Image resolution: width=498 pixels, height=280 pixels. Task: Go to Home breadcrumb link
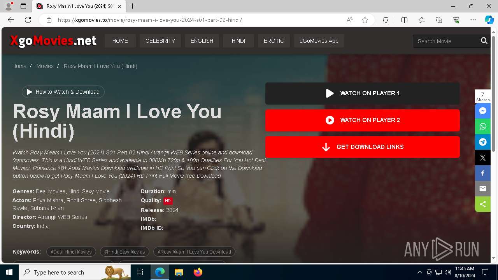coord(19,66)
